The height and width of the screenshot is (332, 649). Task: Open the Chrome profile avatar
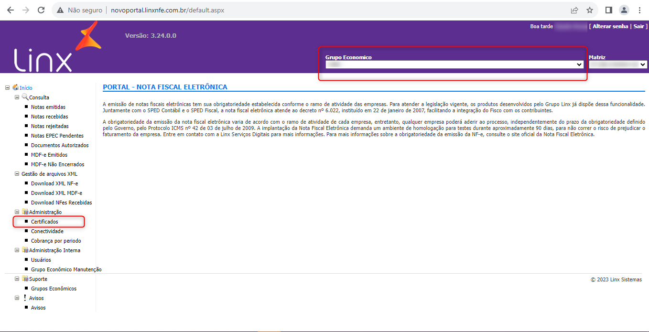coord(624,10)
